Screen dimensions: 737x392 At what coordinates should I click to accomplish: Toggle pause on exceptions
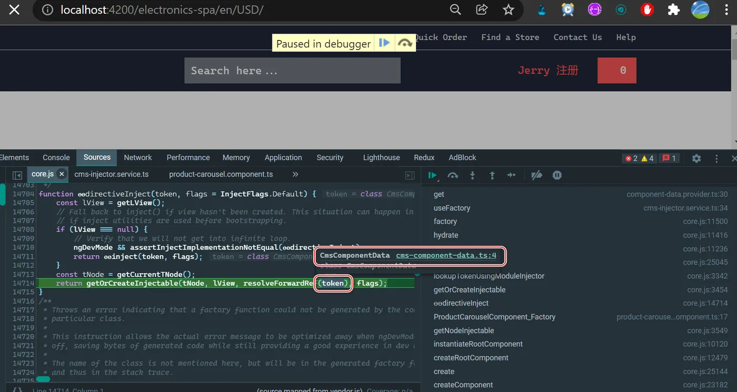pyautogui.click(x=557, y=175)
